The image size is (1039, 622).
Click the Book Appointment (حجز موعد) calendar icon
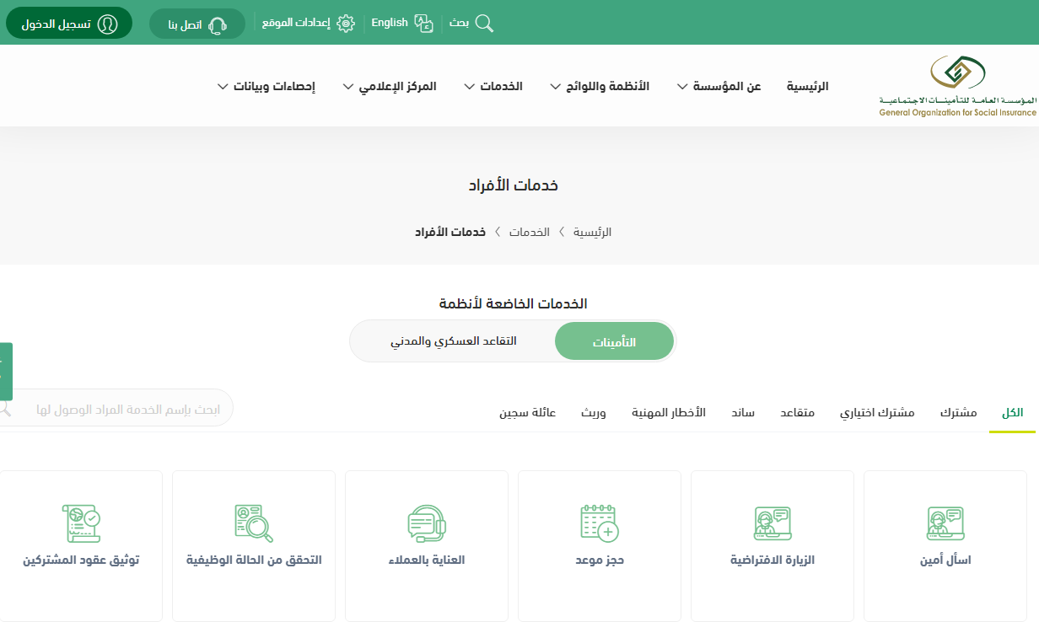(x=599, y=523)
